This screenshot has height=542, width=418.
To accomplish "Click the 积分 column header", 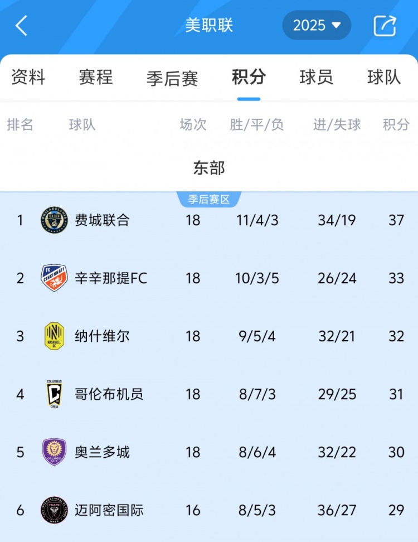I will click(x=396, y=125).
